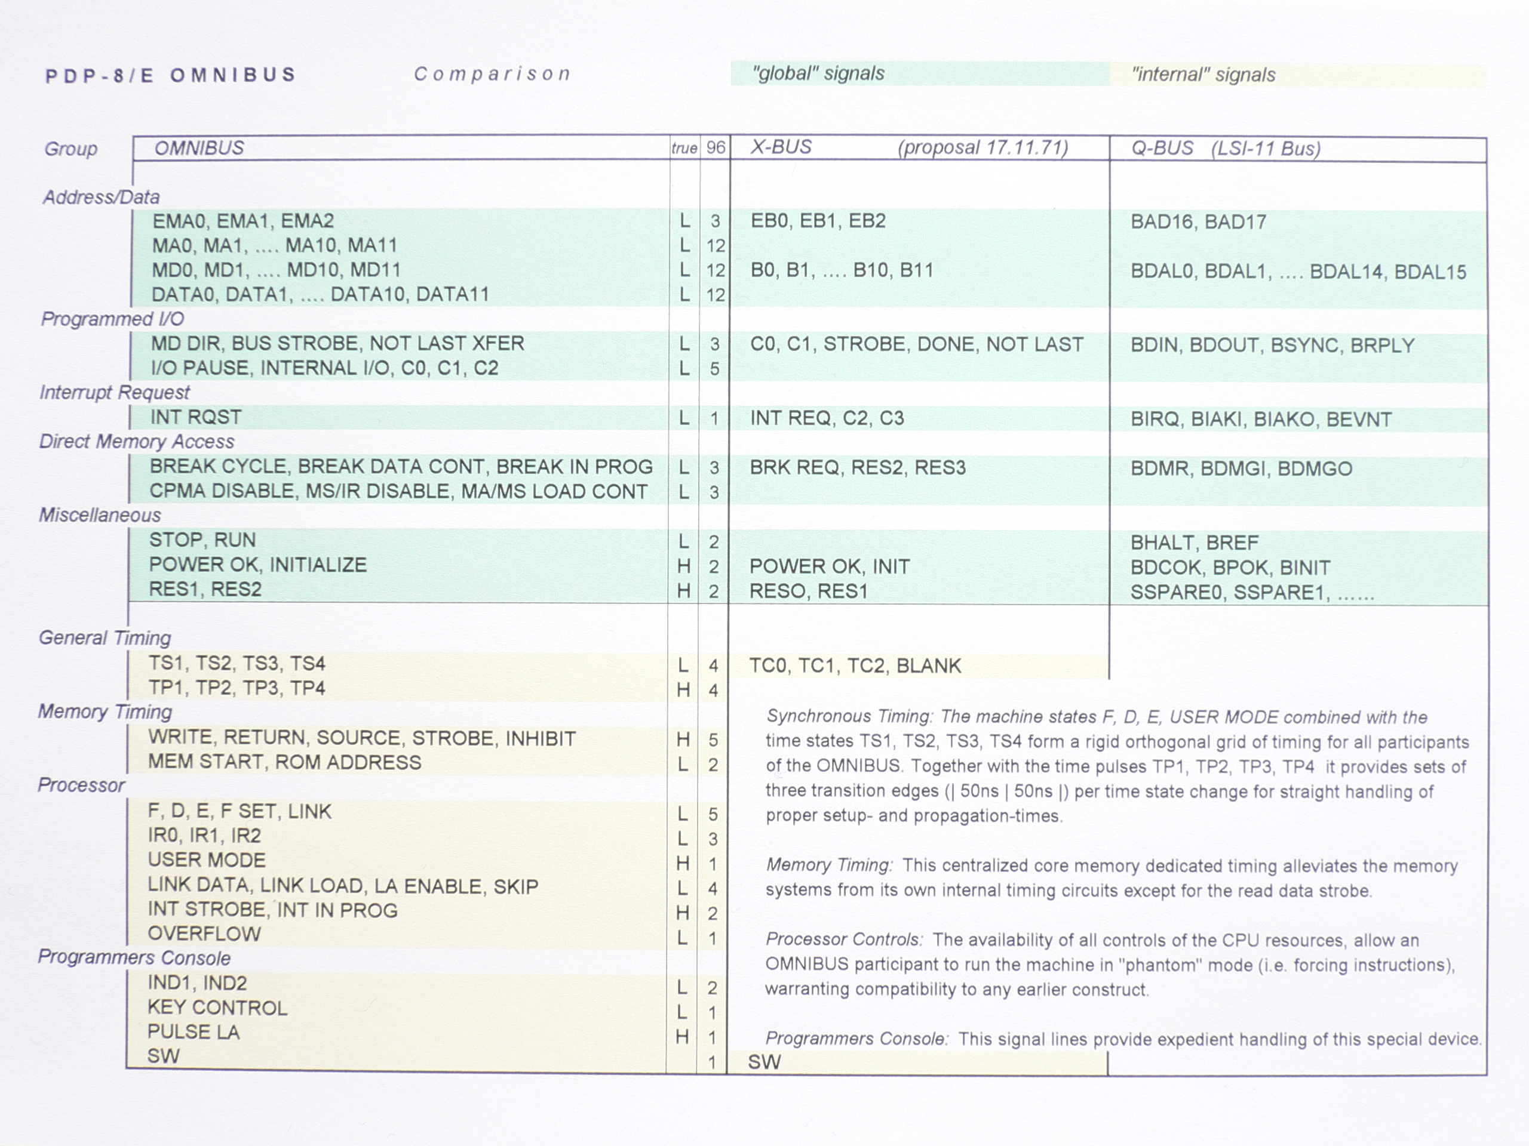
Task: Click the Address/Data group label
Action: pyautogui.click(x=101, y=197)
